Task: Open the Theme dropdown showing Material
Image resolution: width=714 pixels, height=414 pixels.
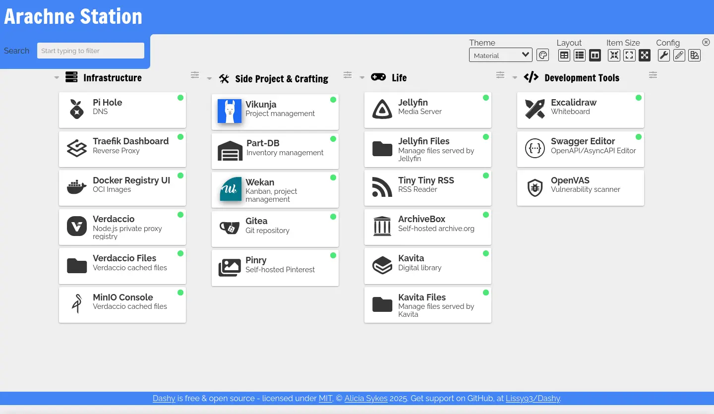Action: click(x=501, y=55)
